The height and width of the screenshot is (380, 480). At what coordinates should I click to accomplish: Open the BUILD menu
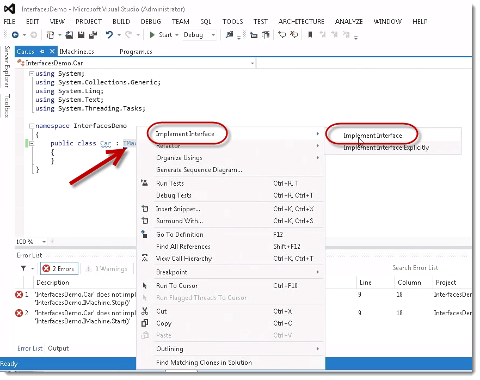[121, 22]
